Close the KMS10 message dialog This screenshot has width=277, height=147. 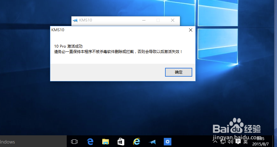tap(191, 30)
